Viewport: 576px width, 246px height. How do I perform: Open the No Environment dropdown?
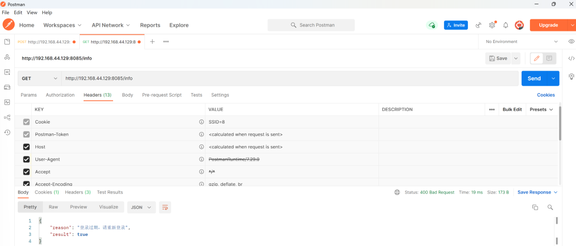point(522,42)
